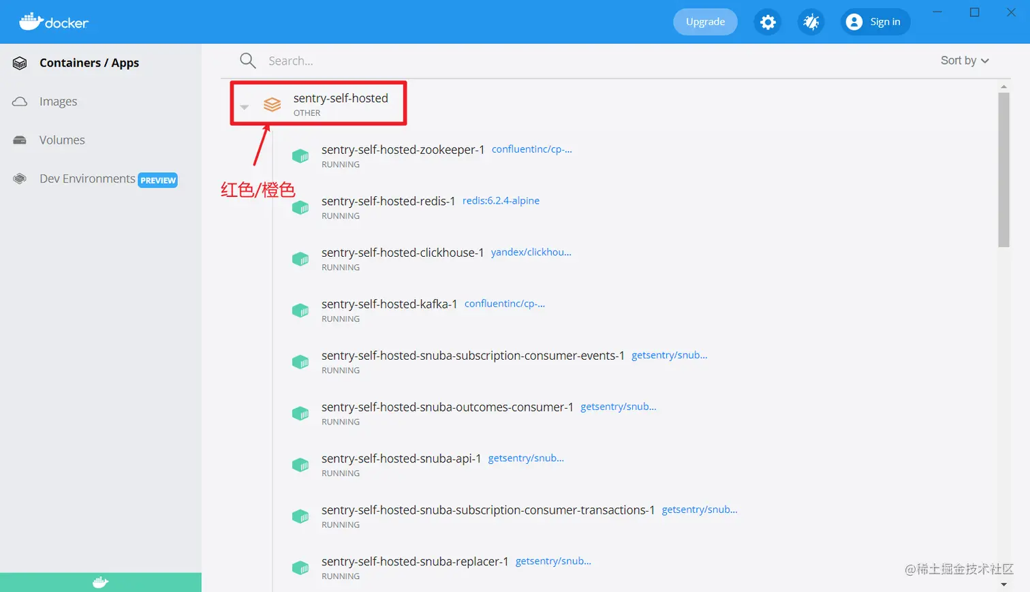
Task: Click the sentry-self-hosted group title
Action: click(341, 98)
